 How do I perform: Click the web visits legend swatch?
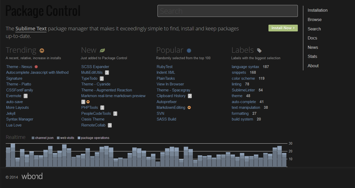point(58,138)
